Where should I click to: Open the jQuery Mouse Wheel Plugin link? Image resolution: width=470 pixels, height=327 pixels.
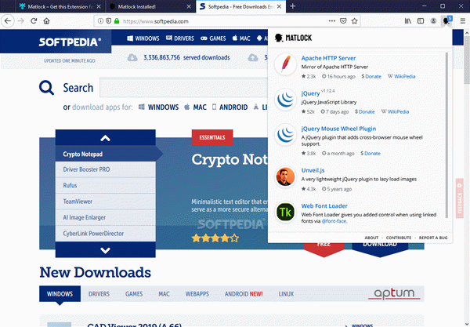coord(338,129)
